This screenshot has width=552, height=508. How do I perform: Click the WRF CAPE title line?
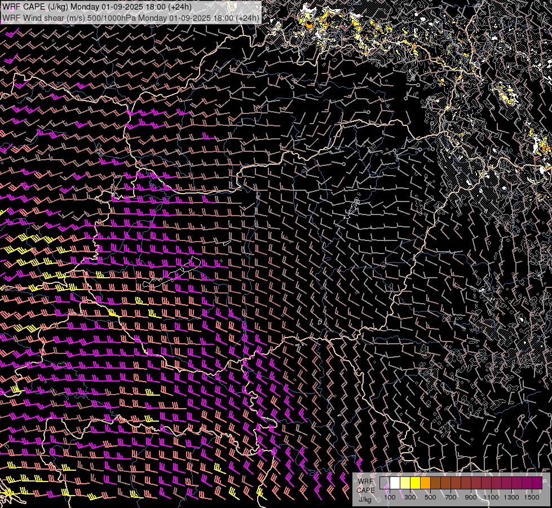click(97, 7)
